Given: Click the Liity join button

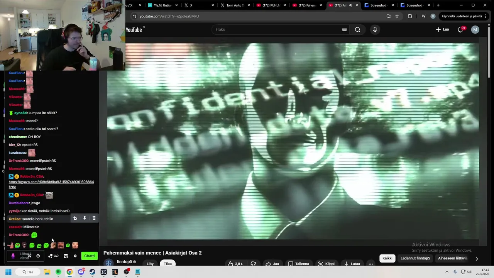Looking at the screenshot, I should point(150,264).
